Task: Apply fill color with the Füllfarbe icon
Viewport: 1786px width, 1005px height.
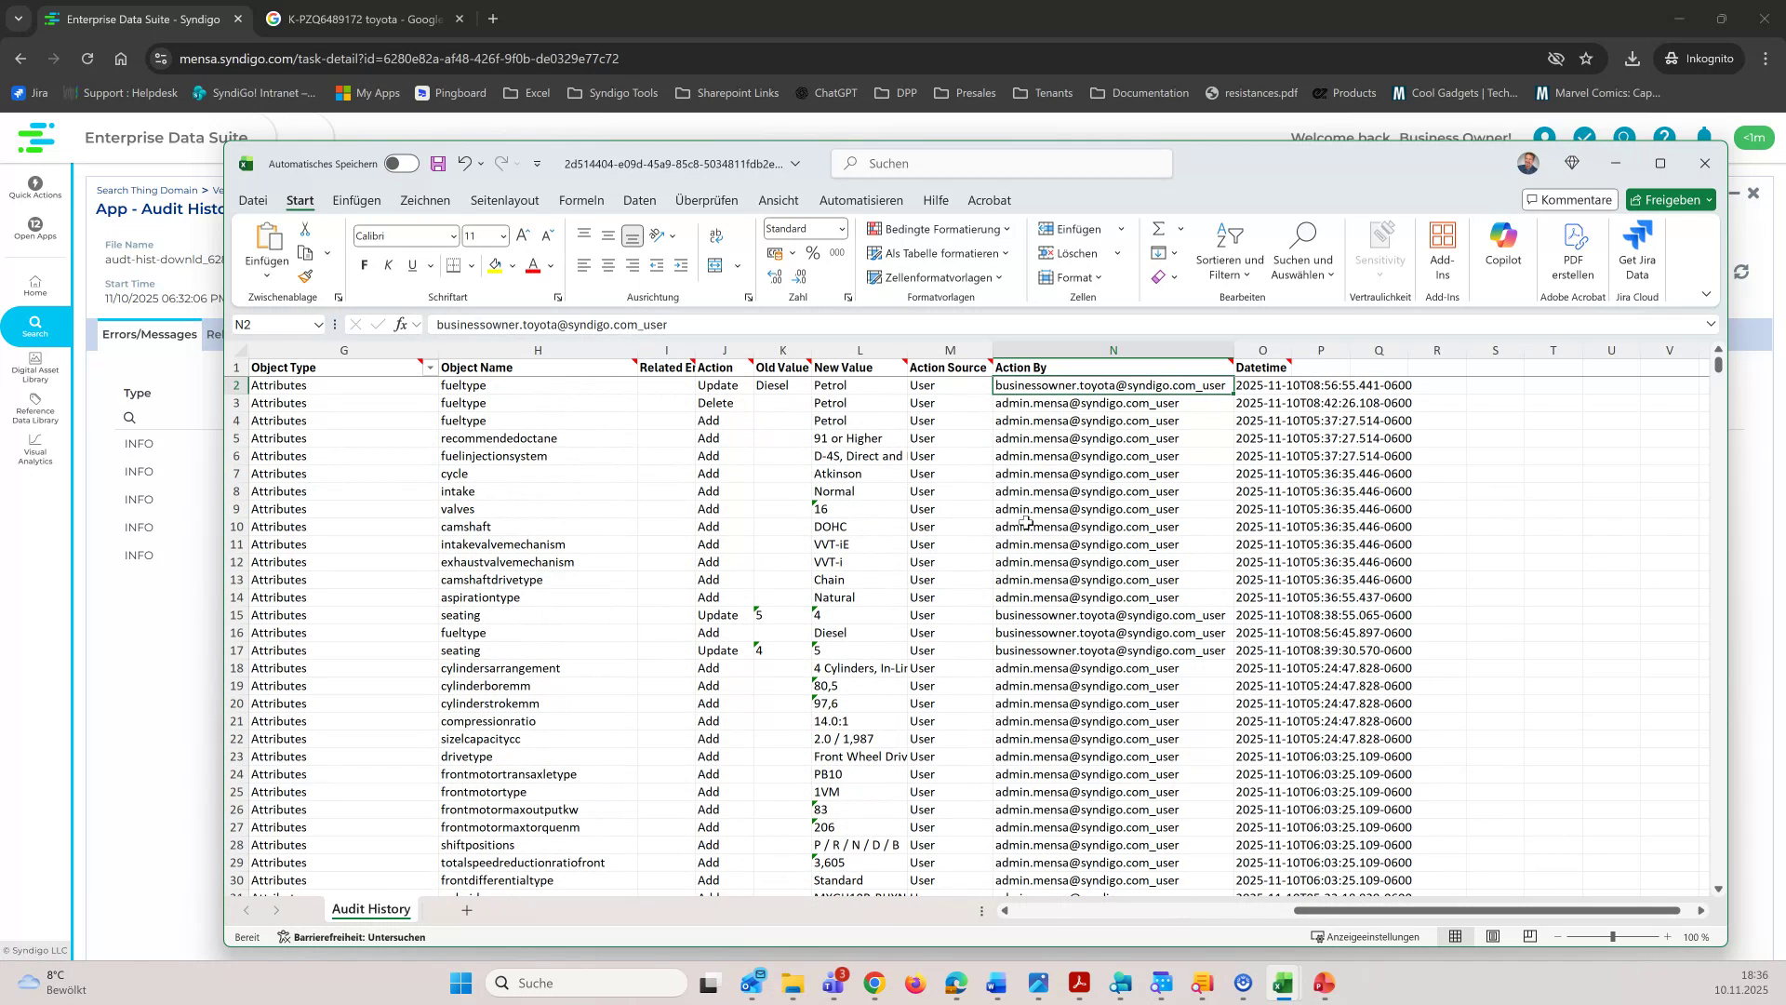Action: 494,266
